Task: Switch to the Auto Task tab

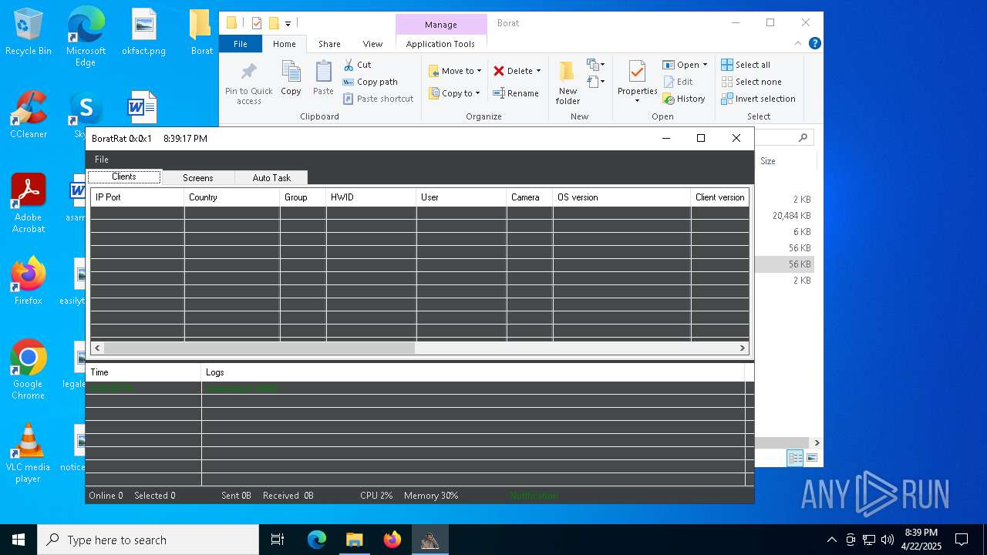Action: click(x=271, y=177)
